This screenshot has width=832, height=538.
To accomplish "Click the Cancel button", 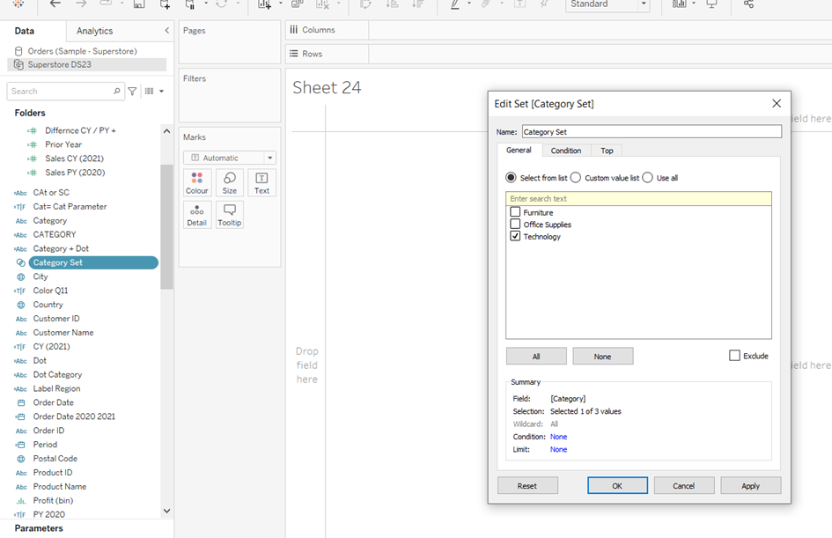I will [x=684, y=485].
